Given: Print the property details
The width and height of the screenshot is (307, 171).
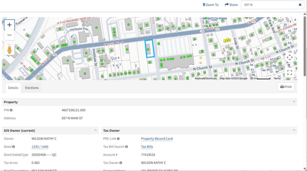Looking at the screenshot, I should pyautogui.click(x=286, y=87).
